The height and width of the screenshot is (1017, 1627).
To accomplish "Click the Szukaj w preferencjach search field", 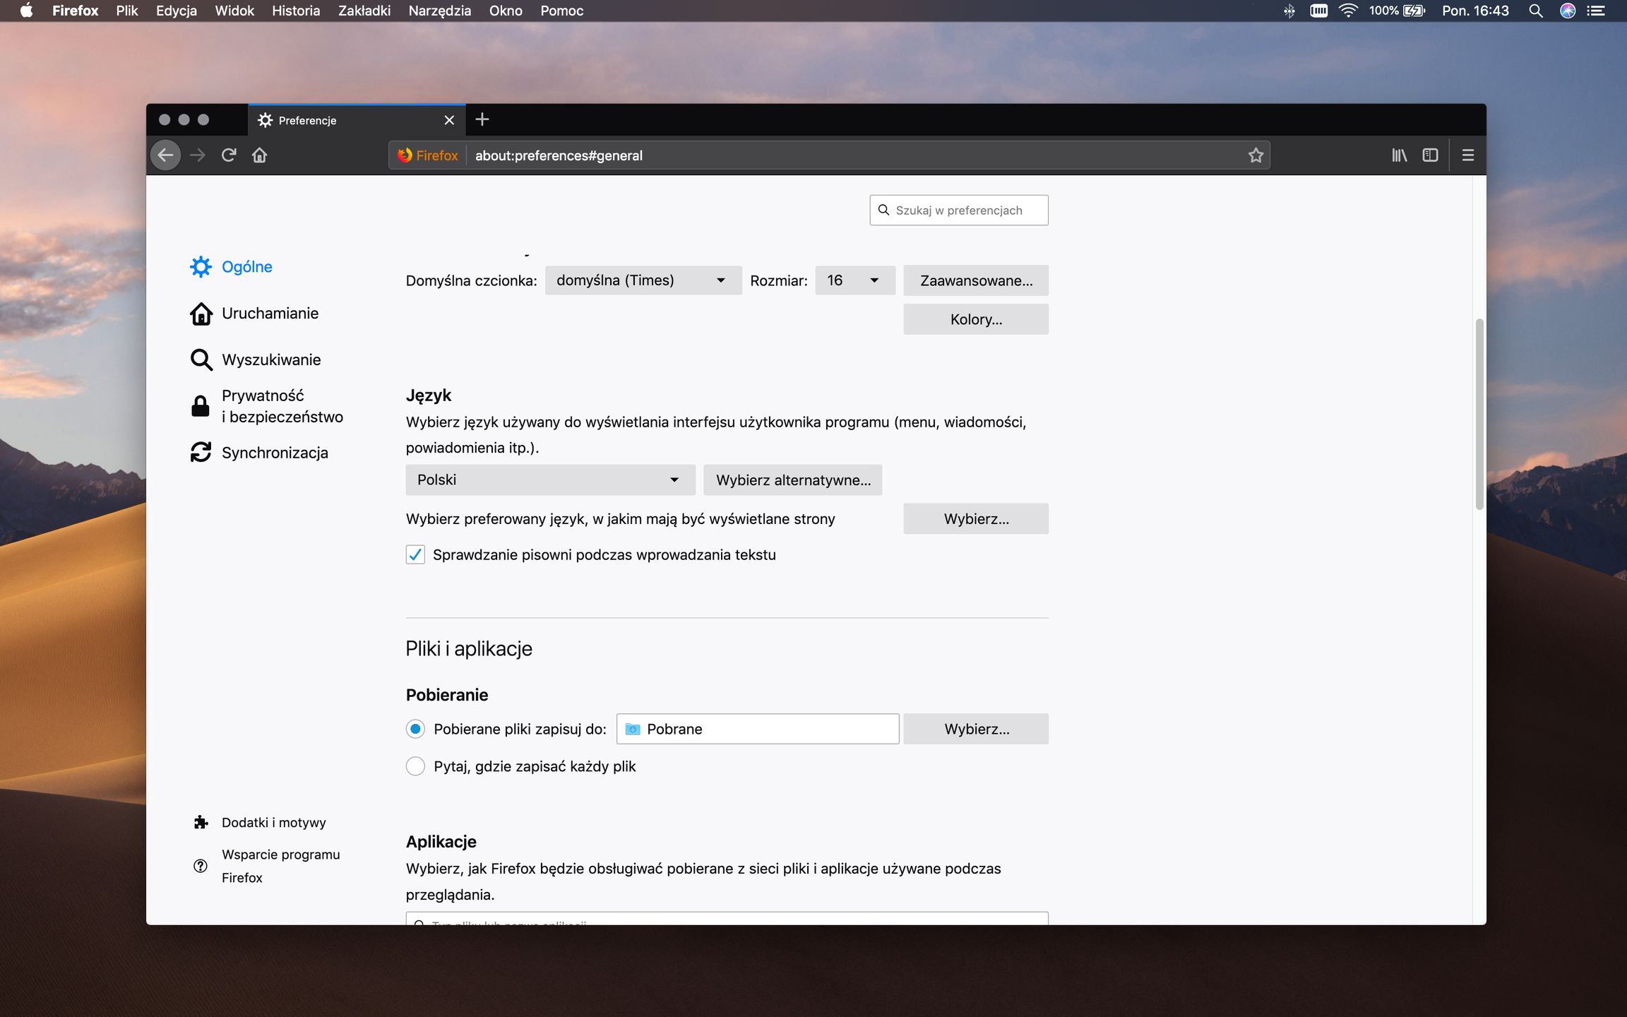I will pyautogui.click(x=959, y=210).
